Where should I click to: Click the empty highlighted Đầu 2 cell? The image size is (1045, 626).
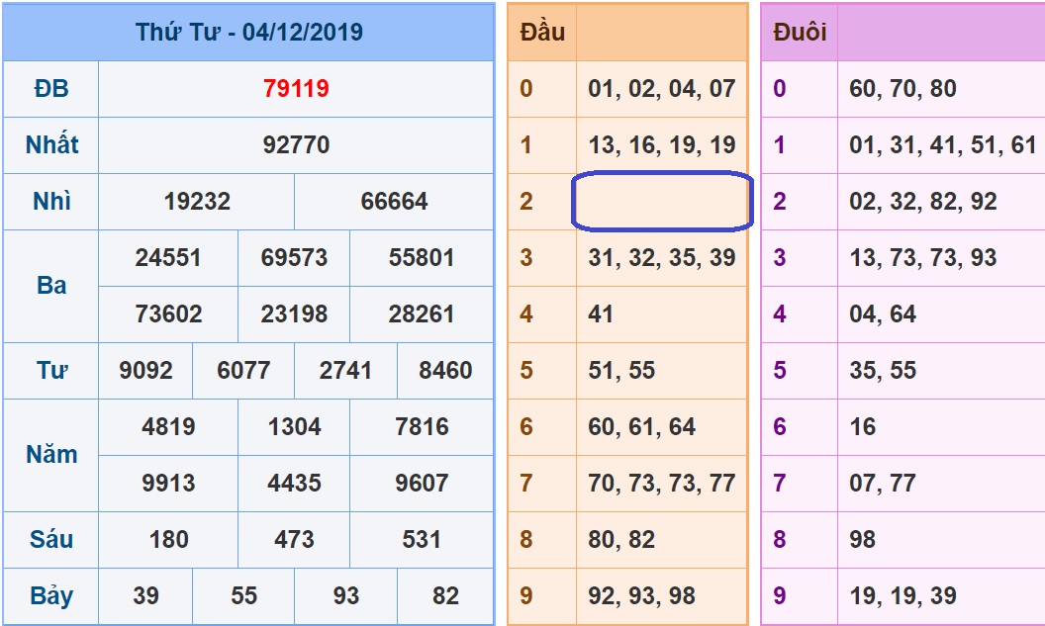tap(662, 202)
